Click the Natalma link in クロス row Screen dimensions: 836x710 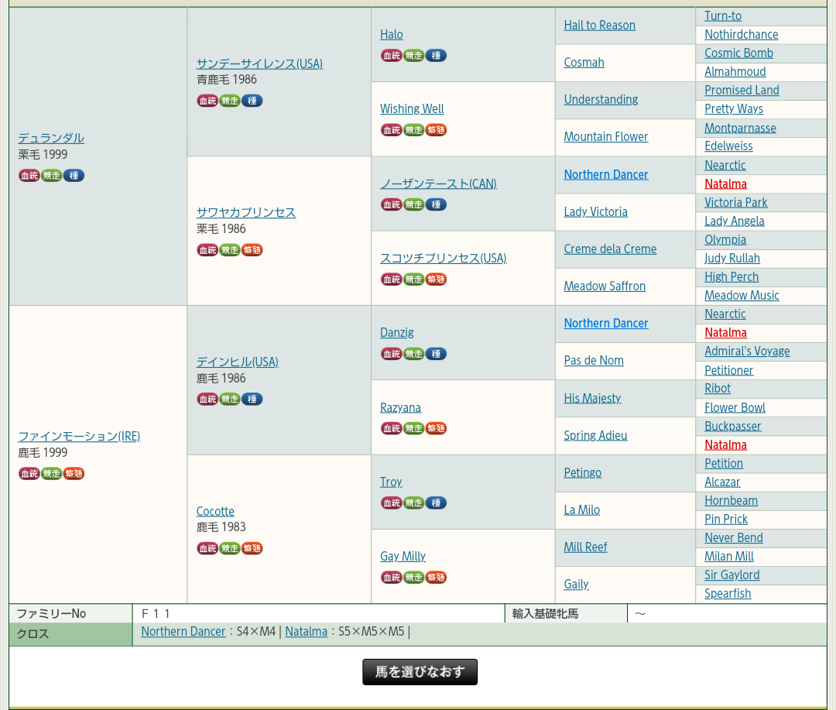[306, 632]
